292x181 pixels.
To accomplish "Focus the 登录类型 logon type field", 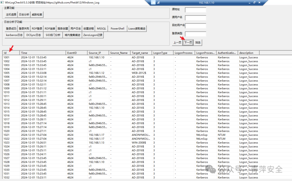I will pyautogui.click(x=195, y=34).
